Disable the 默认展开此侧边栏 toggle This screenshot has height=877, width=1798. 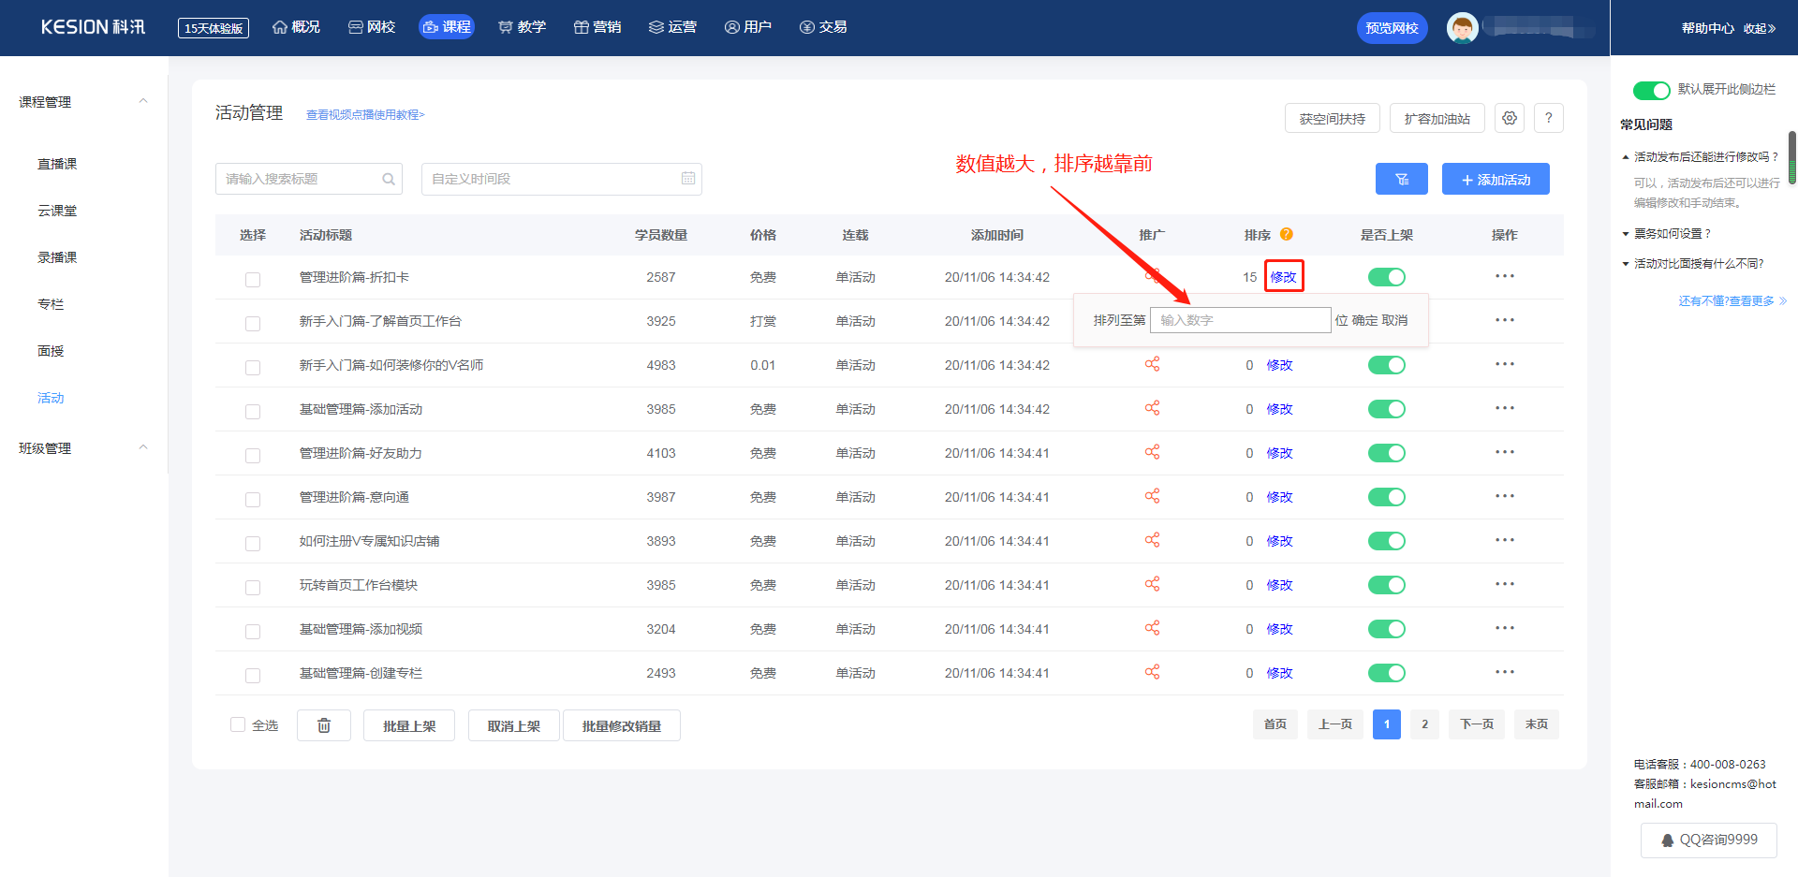click(x=1651, y=90)
